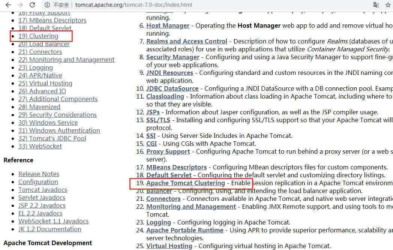The width and height of the screenshot is (393, 250).
Task: Open sidebar link 25) Virtual Hosting
Action: coord(45,83)
